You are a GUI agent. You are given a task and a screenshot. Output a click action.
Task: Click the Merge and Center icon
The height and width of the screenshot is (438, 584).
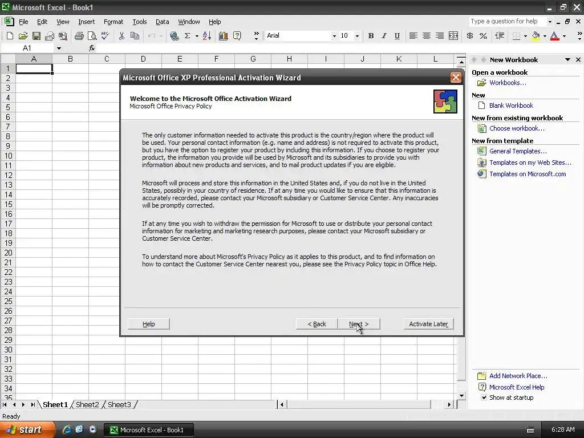[x=453, y=36]
